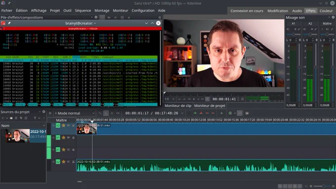Lock the V2 video track
This screenshot has height=189, width=336.
click(x=73, y=126)
